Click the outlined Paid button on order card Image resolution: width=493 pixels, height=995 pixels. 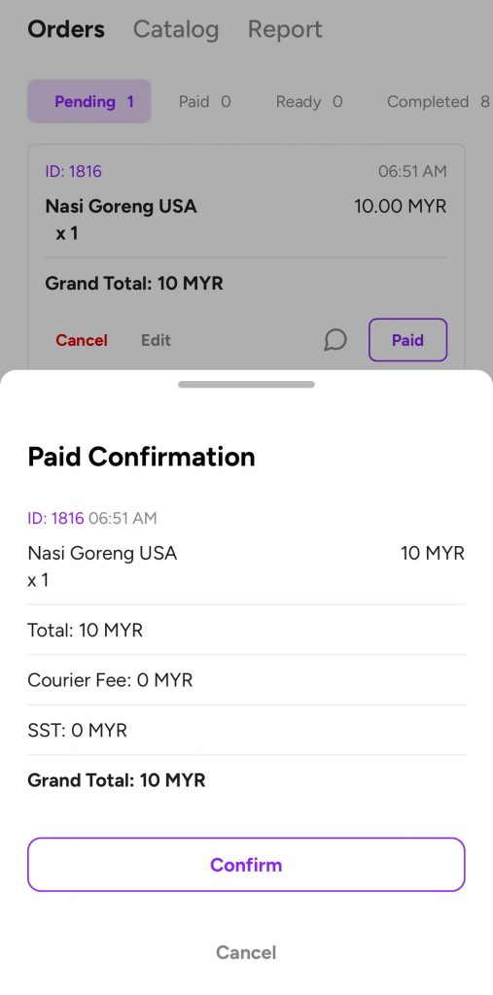click(x=407, y=340)
